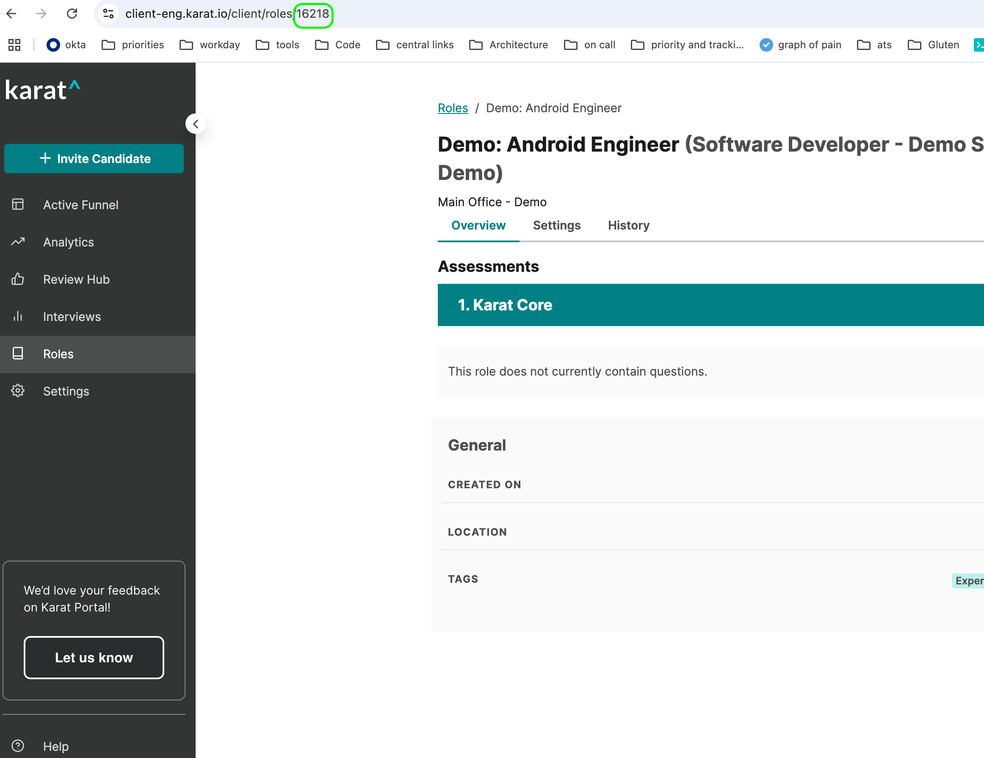Select Roles in the sidebar
This screenshot has width=984, height=758.
tap(98, 354)
